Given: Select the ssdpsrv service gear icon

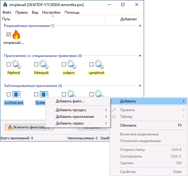Looking at the screenshot, I should pos(72,64).
